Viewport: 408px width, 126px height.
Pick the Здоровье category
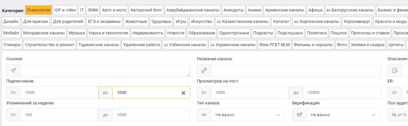(161, 22)
